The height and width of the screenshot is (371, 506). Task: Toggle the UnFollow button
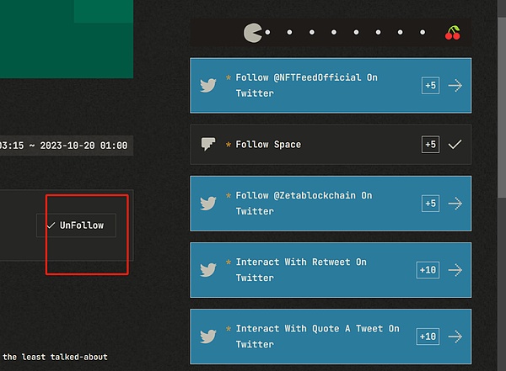[76, 225]
